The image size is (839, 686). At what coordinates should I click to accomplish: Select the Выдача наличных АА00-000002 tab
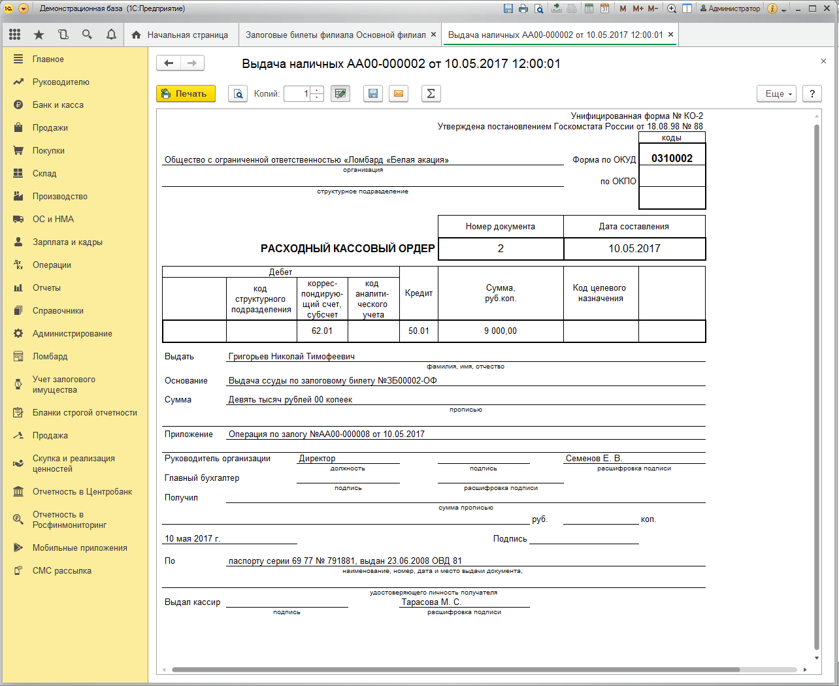[555, 35]
